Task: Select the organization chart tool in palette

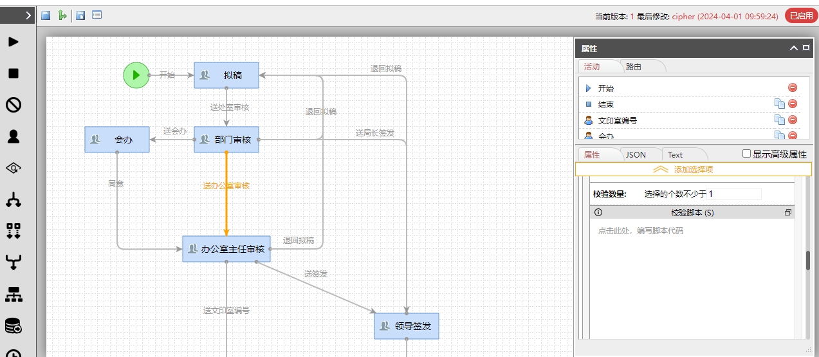Action: (x=14, y=294)
